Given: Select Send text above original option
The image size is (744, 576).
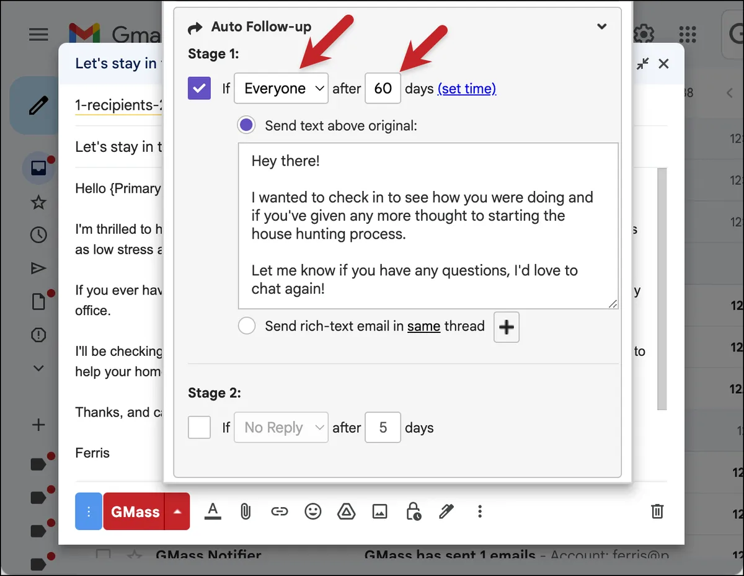Looking at the screenshot, I should point(247,125).
